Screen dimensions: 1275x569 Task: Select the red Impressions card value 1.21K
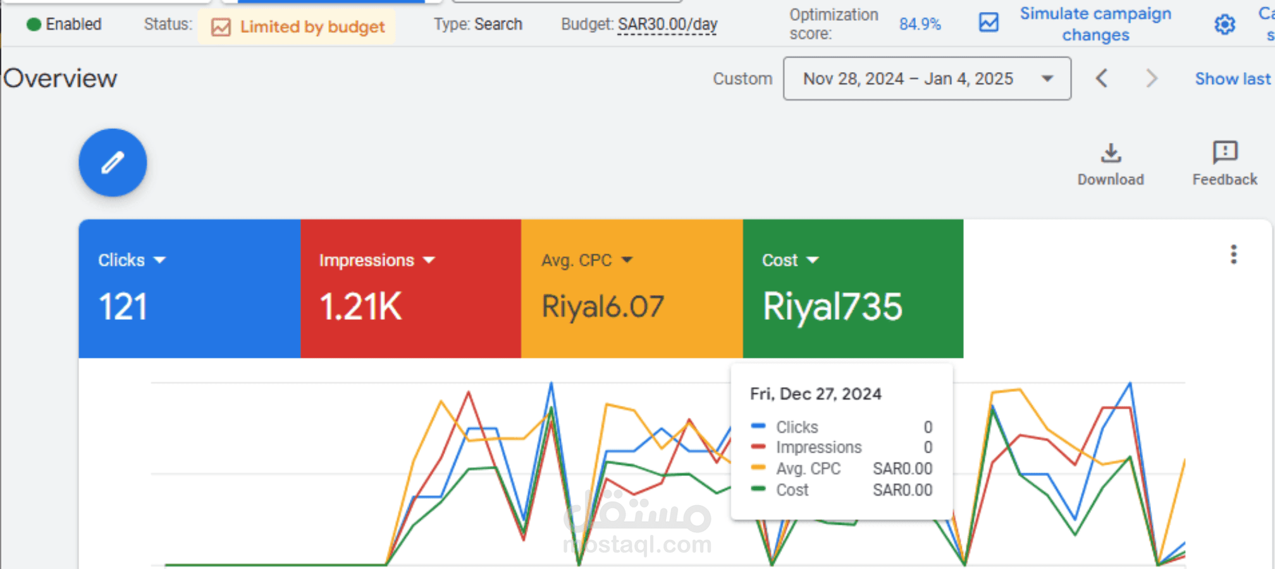(360, 307)
